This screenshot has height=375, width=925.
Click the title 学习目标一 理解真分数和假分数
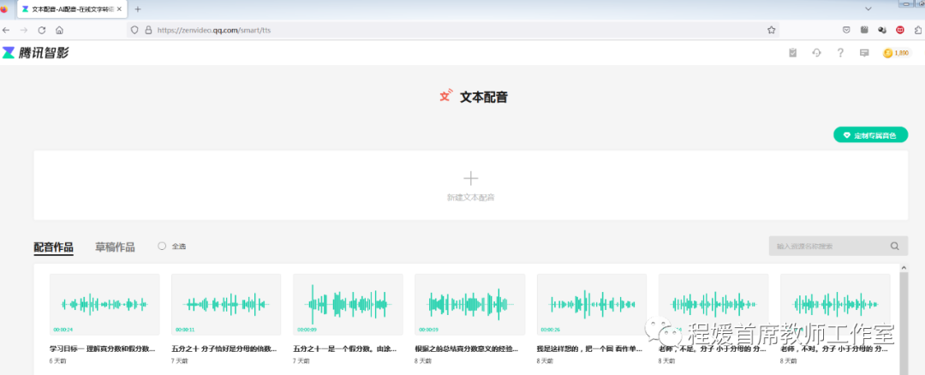click(x=102, y=348)
